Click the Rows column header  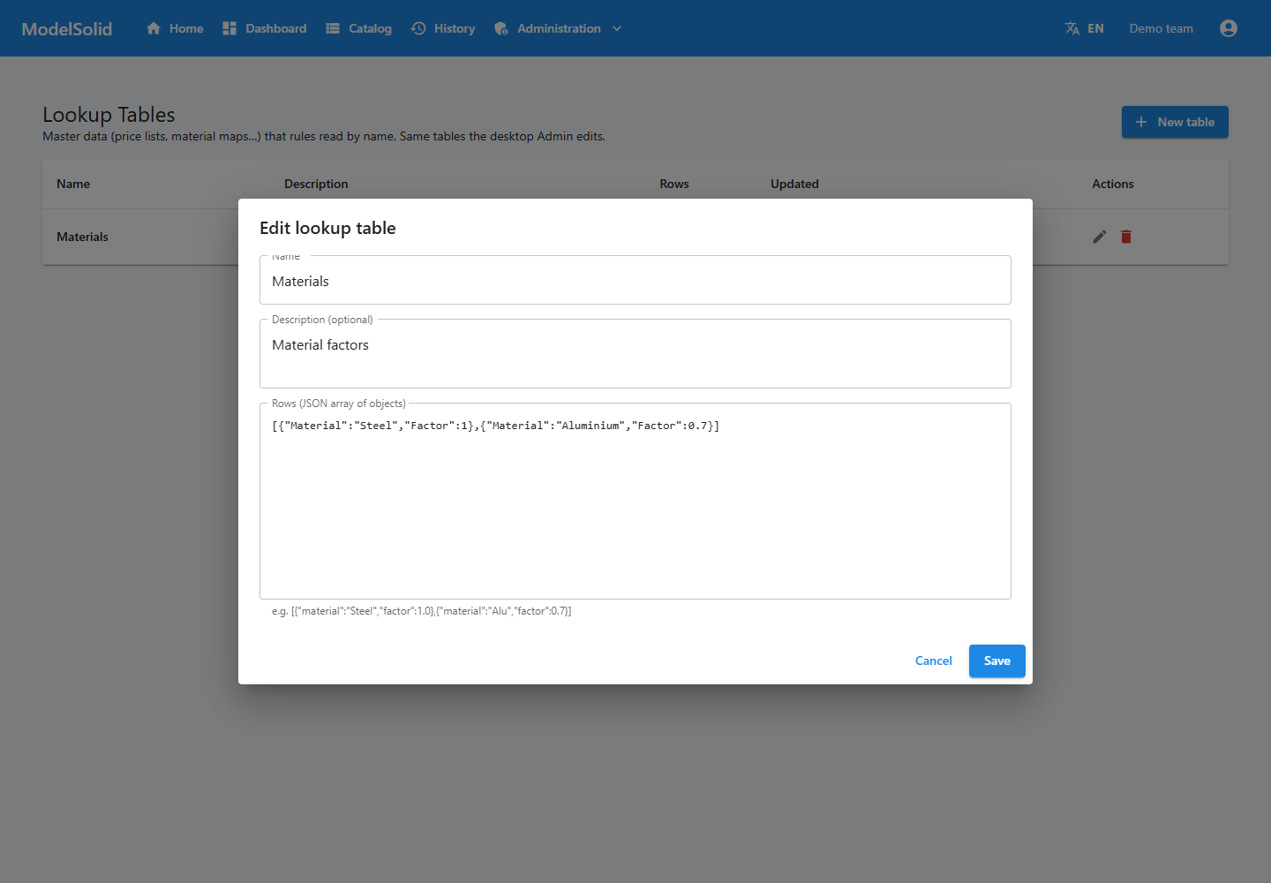674,184
